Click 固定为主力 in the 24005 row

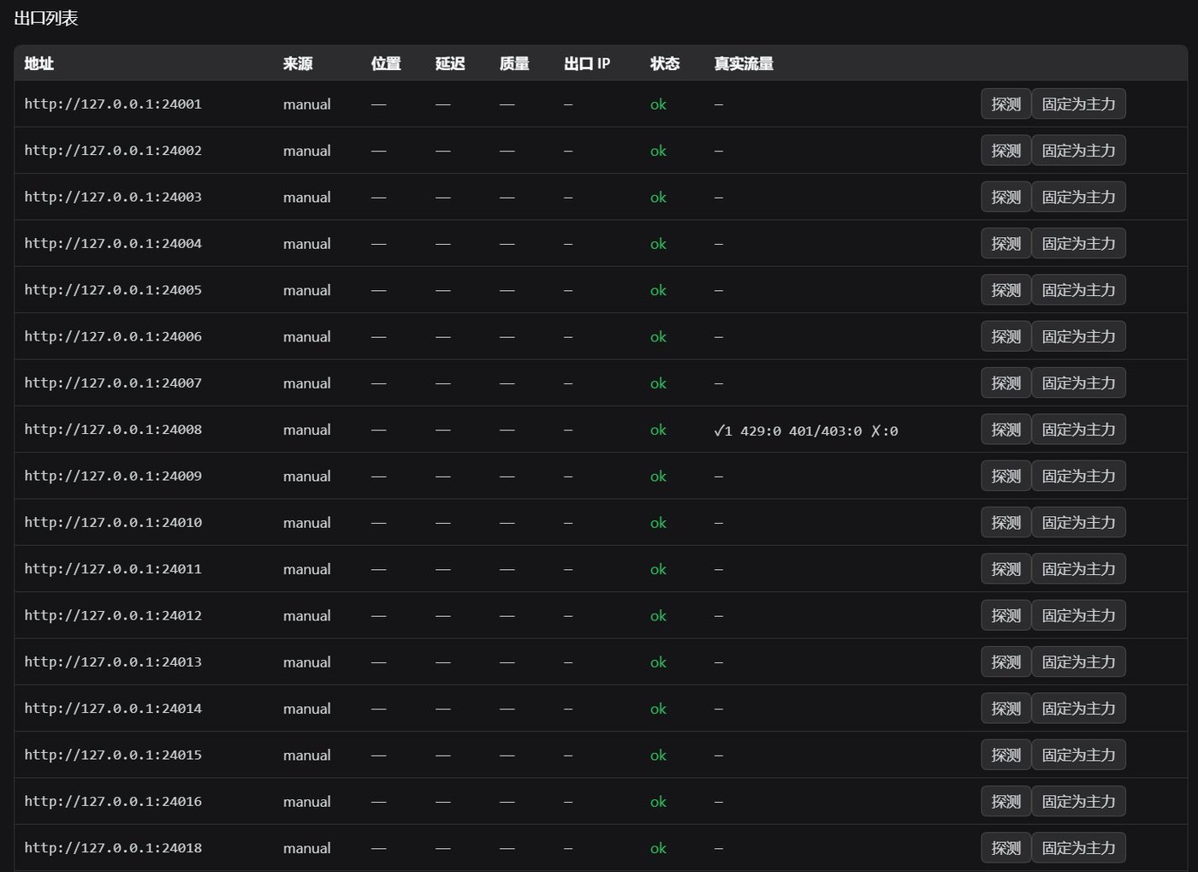click(1078, 290)
